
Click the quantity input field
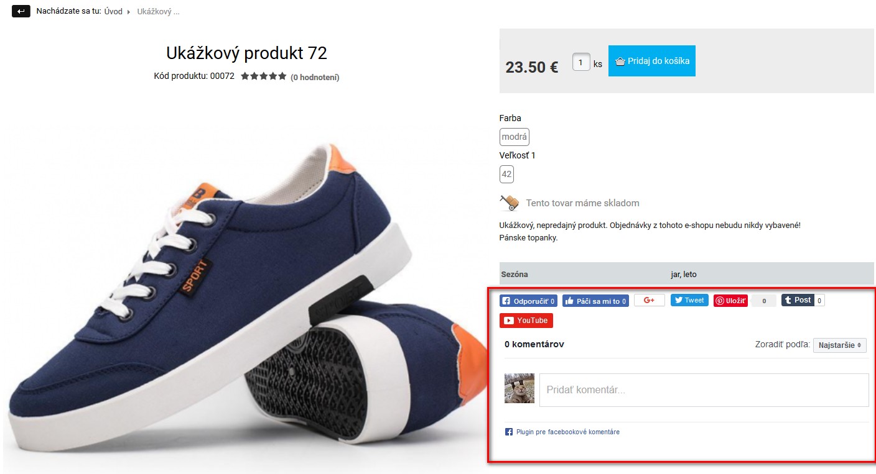pos(580,62)
